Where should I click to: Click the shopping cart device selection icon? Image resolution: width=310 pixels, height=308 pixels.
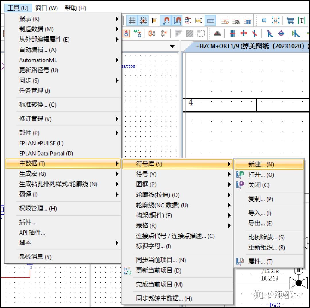coord(290,21)
